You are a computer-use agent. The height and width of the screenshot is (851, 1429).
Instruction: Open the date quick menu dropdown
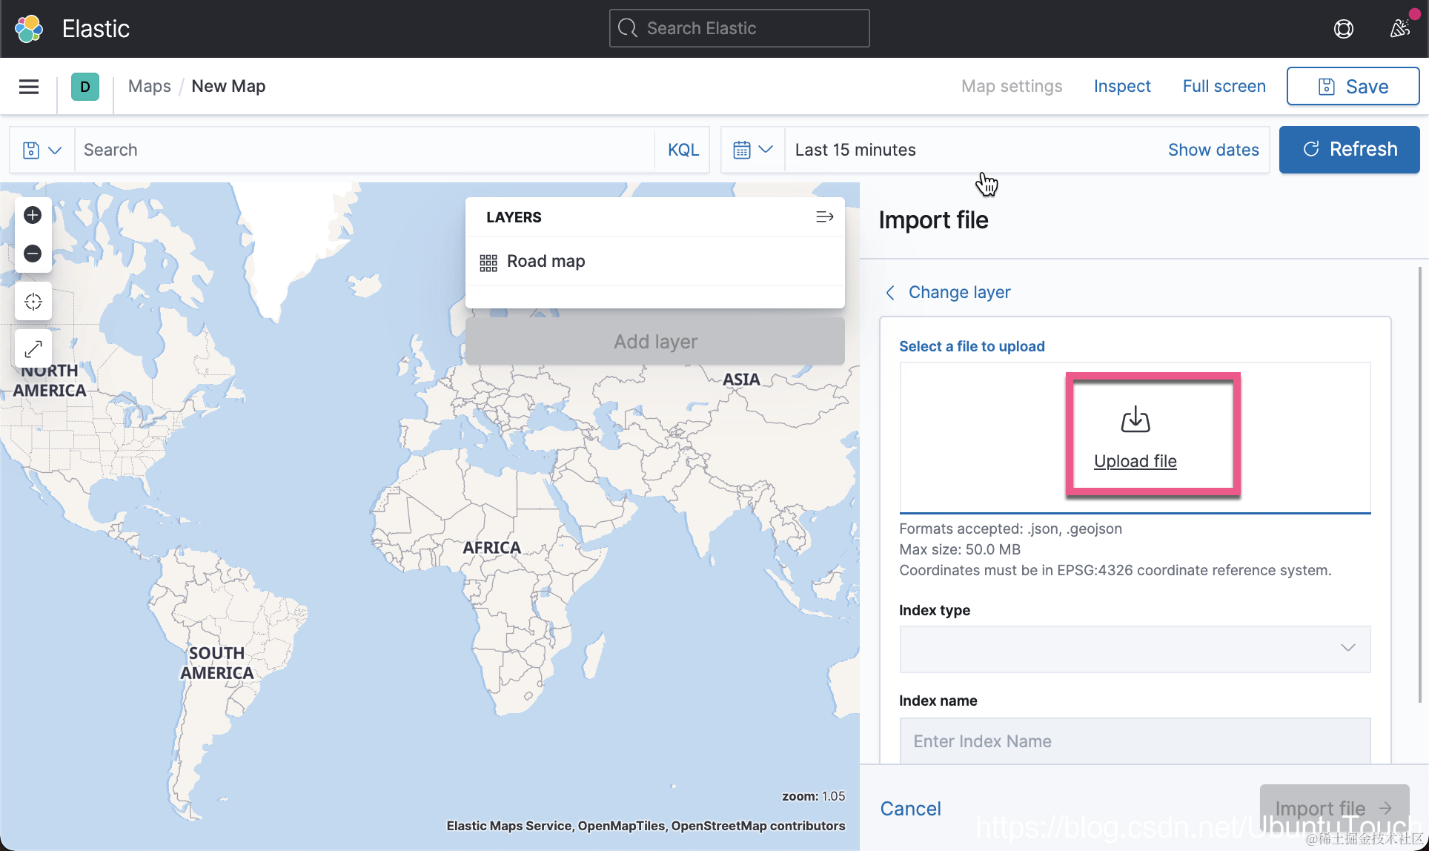pos(752,150)
